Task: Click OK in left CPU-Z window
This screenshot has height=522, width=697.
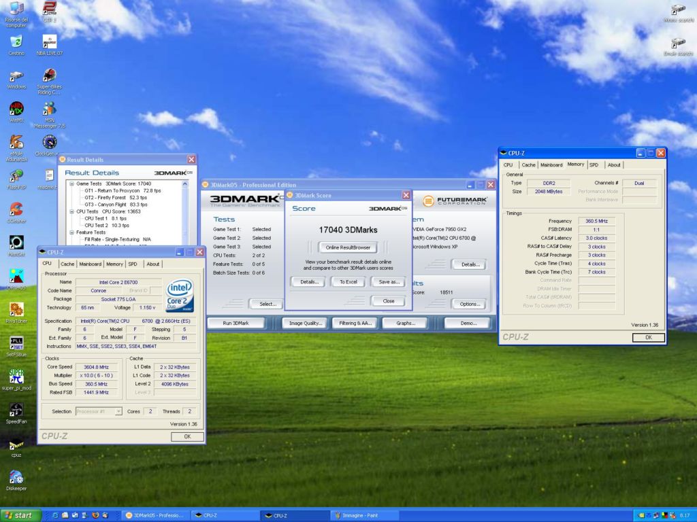Action: point(187,437)
